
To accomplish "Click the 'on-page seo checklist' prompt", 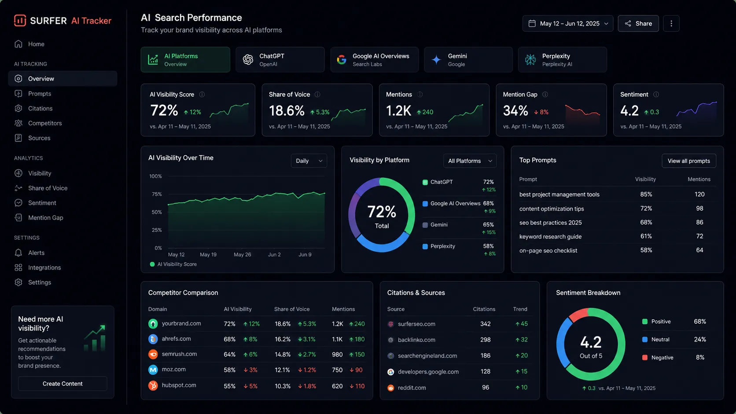I will coord(548,251).
